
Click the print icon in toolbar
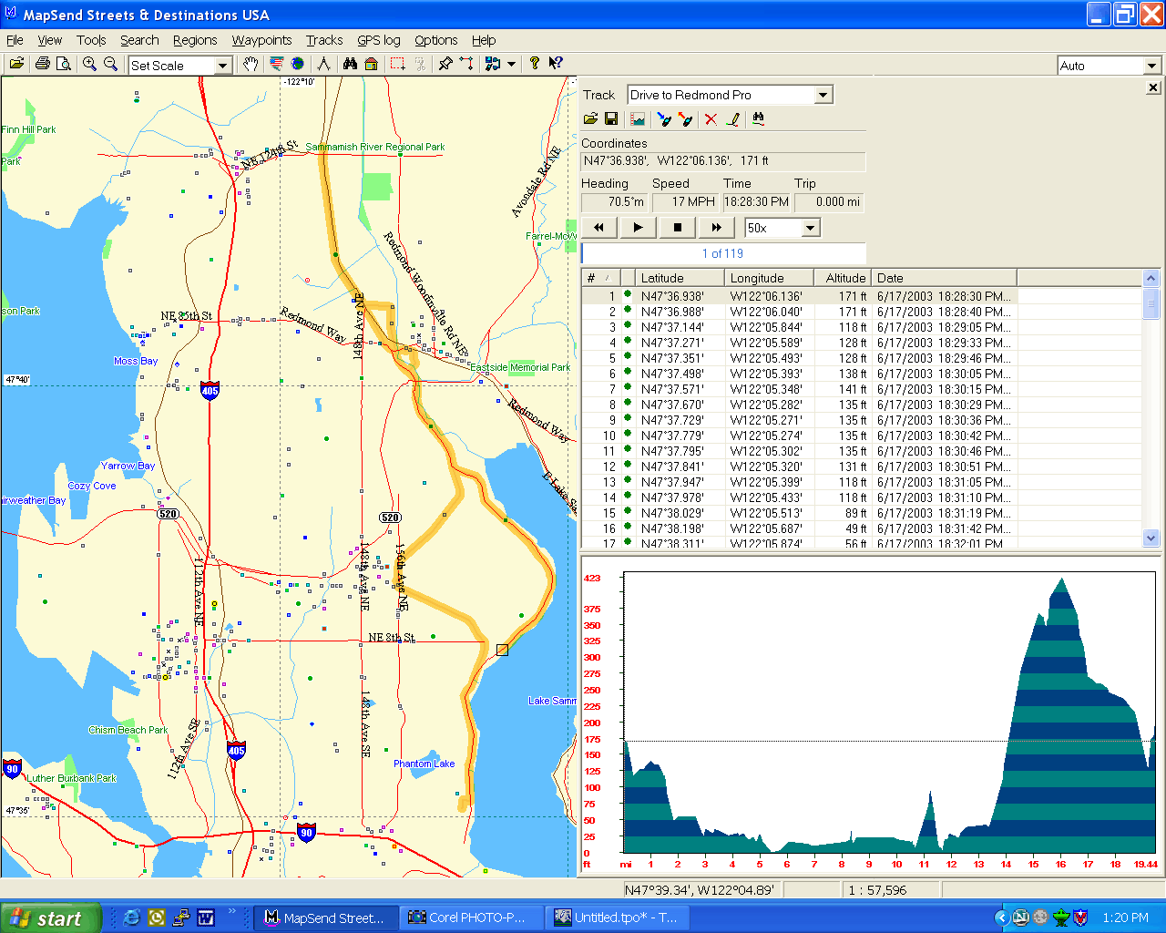click(42, 64)
